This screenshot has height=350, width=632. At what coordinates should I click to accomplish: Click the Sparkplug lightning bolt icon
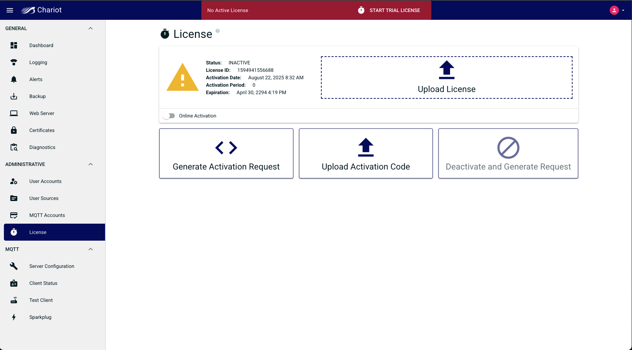14,317
